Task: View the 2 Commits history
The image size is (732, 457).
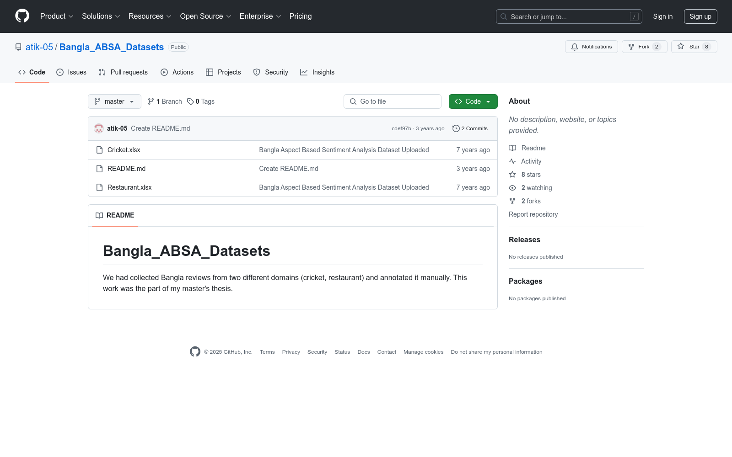Action: coord(470,128)
